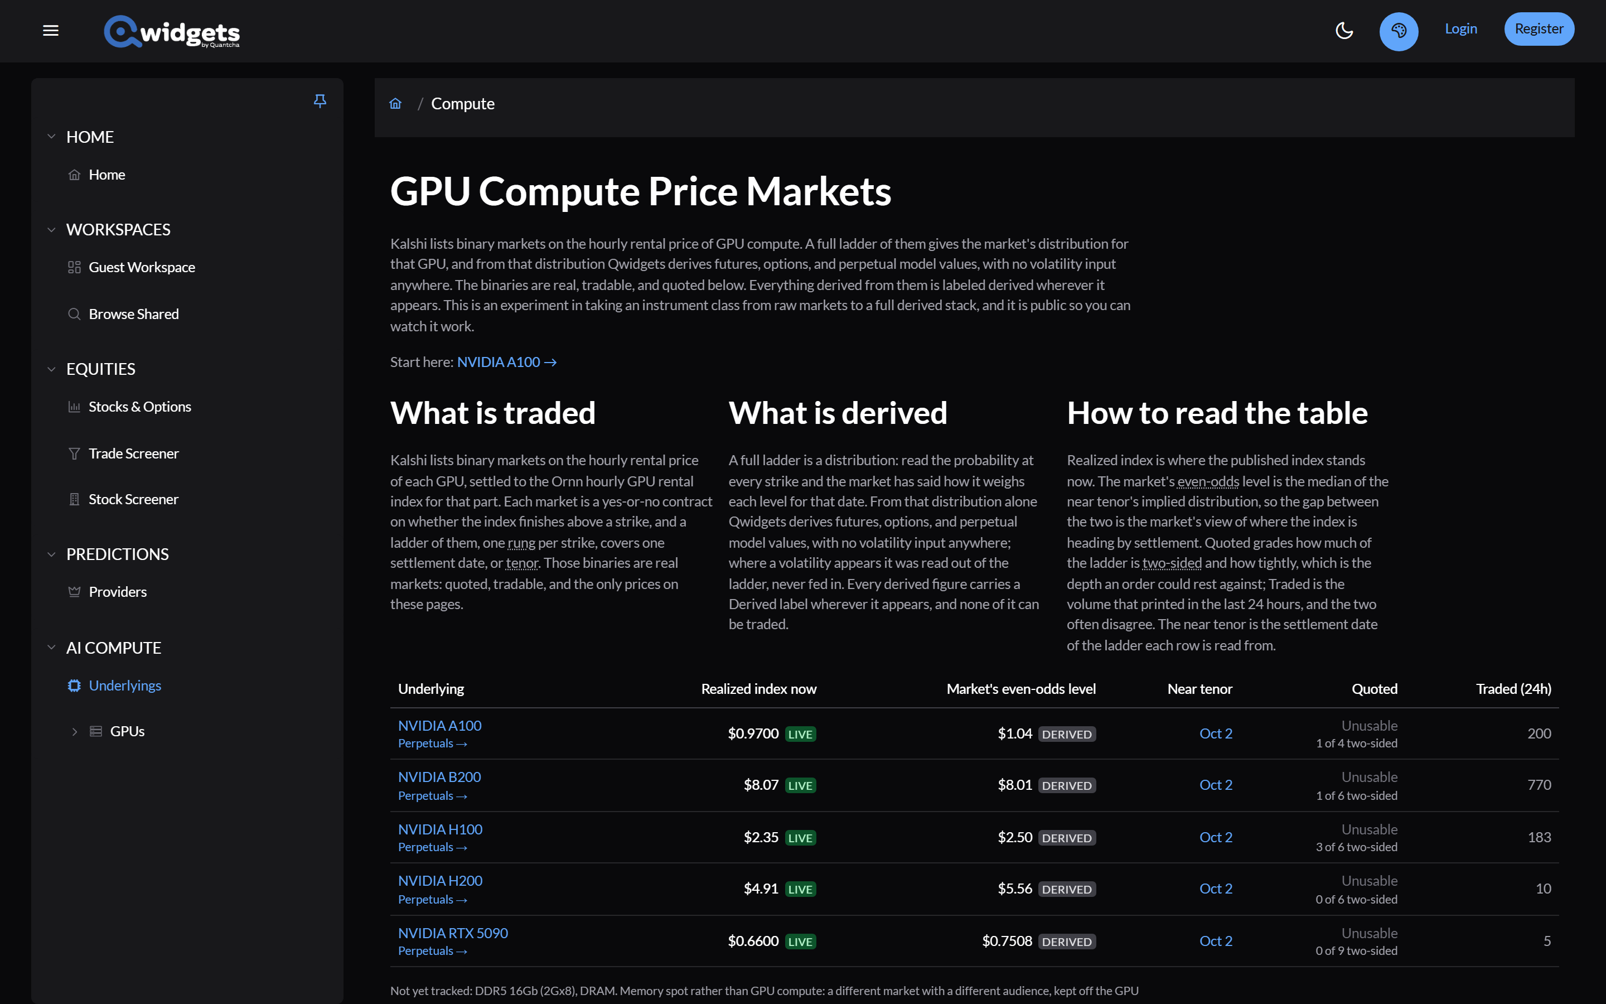Click the Home icon in sidebar

(74, 175)
